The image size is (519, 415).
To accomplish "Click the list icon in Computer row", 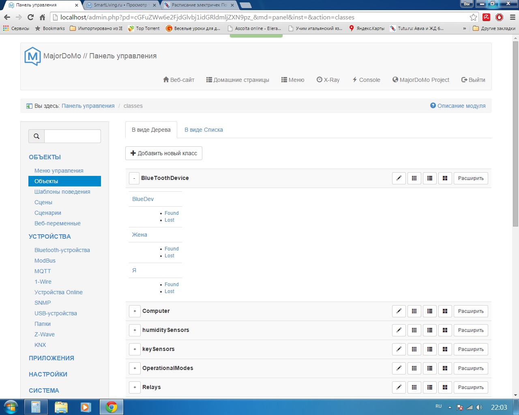I will coord(430,311).
